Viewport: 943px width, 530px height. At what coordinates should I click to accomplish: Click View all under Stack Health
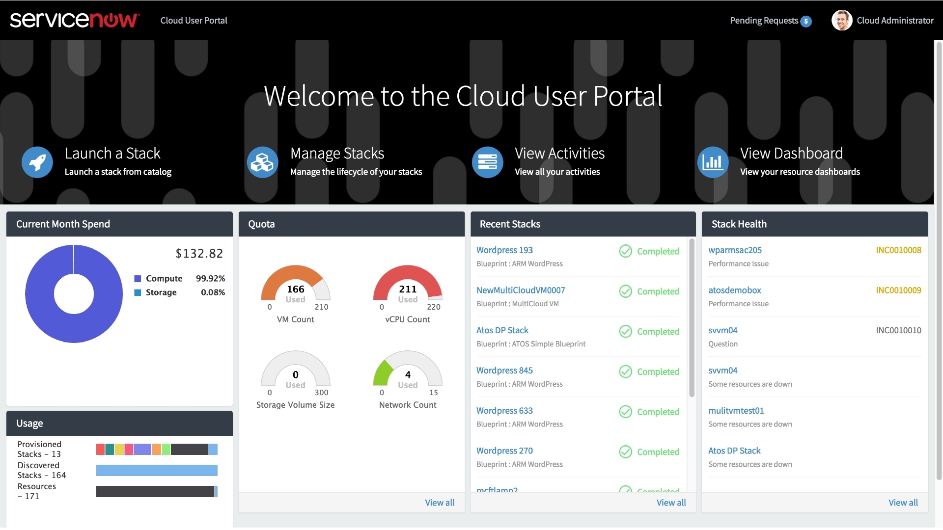click(903, 503)
